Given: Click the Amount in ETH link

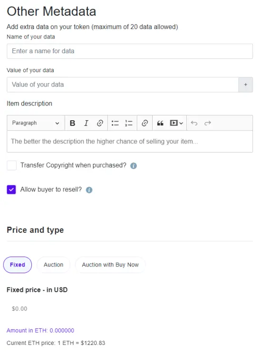Looking at the screenshot, I should click(40, 331).
